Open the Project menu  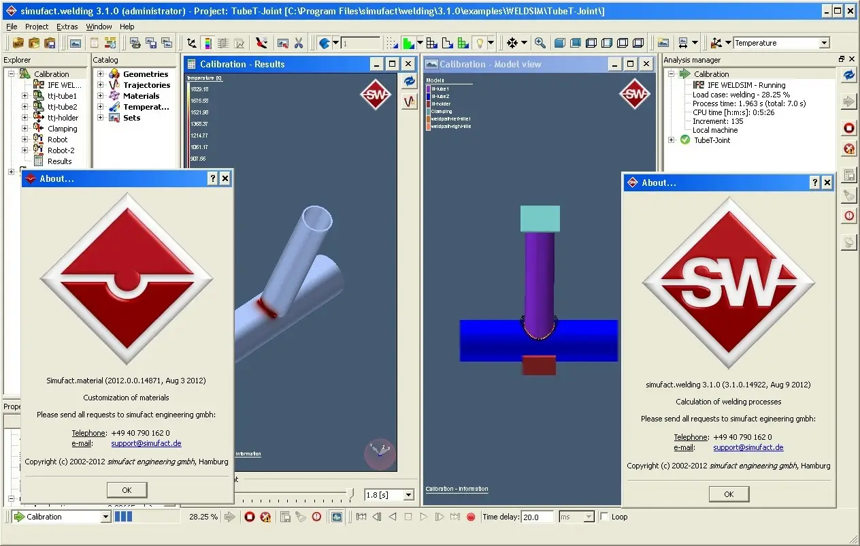(37, 27)
